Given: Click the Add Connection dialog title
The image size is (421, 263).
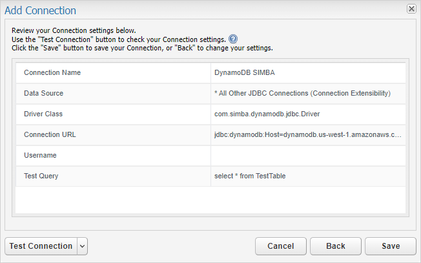Looking at the screenshot, I should 40,10.
